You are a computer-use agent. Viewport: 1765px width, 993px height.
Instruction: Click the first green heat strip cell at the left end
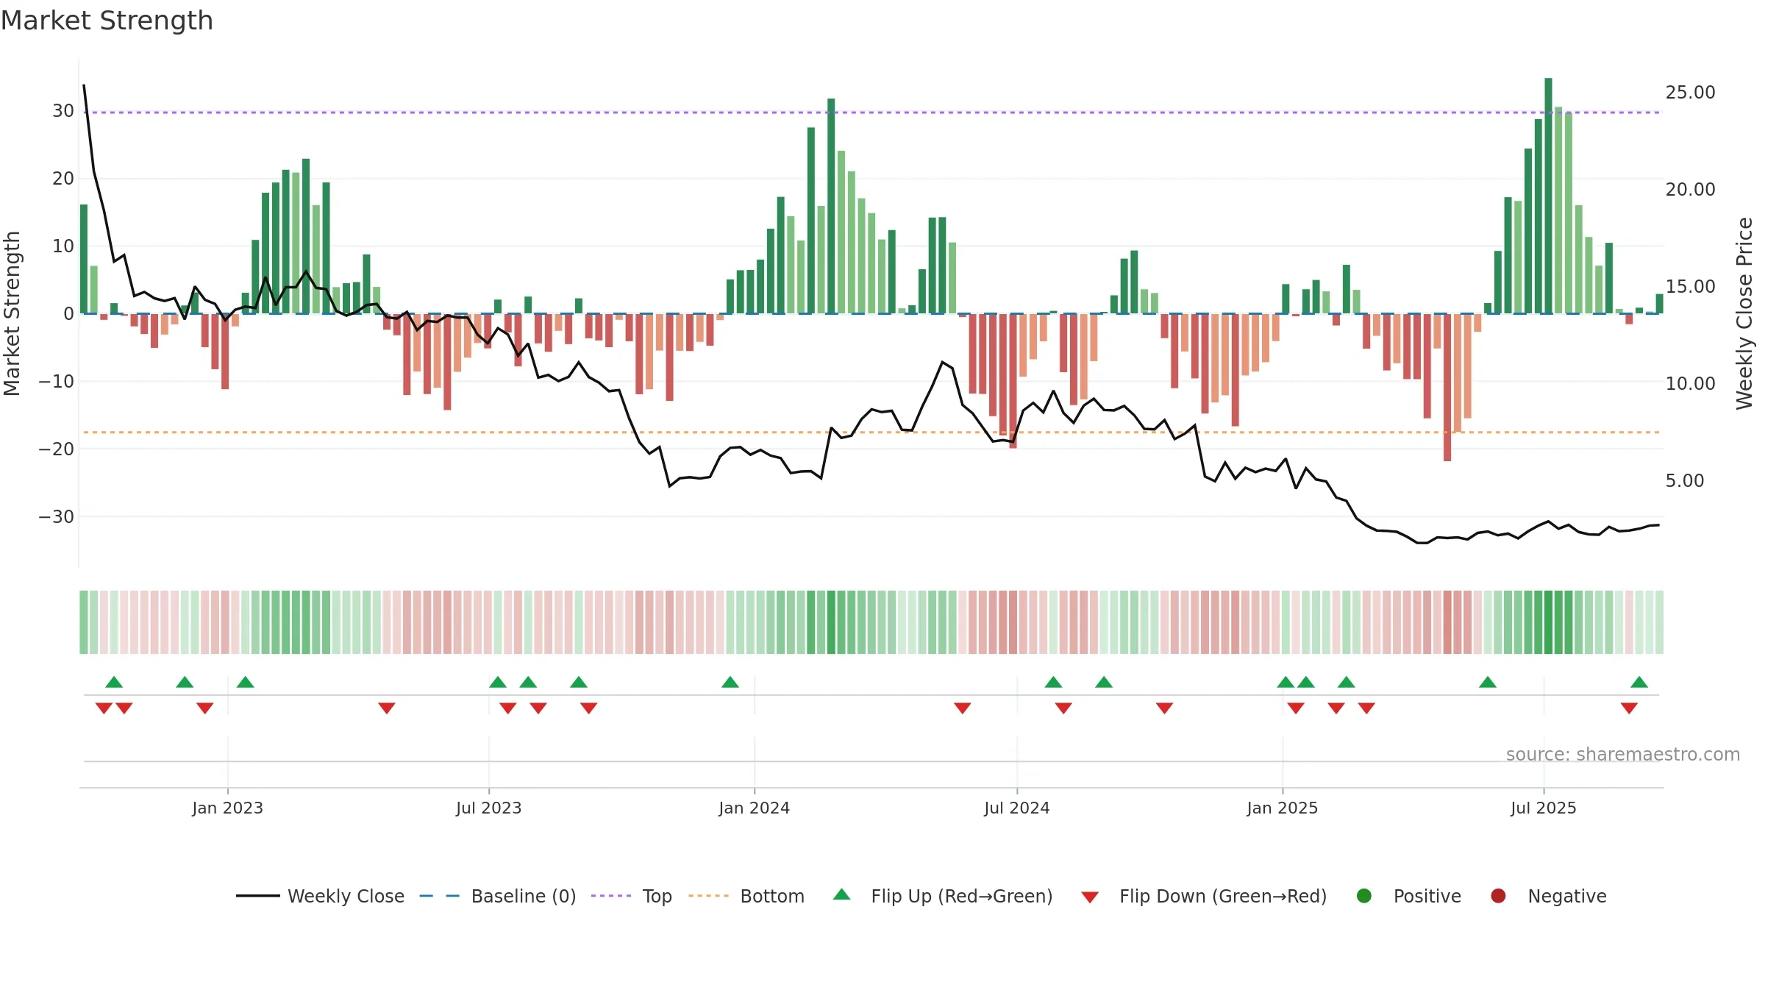click(84, 622)
